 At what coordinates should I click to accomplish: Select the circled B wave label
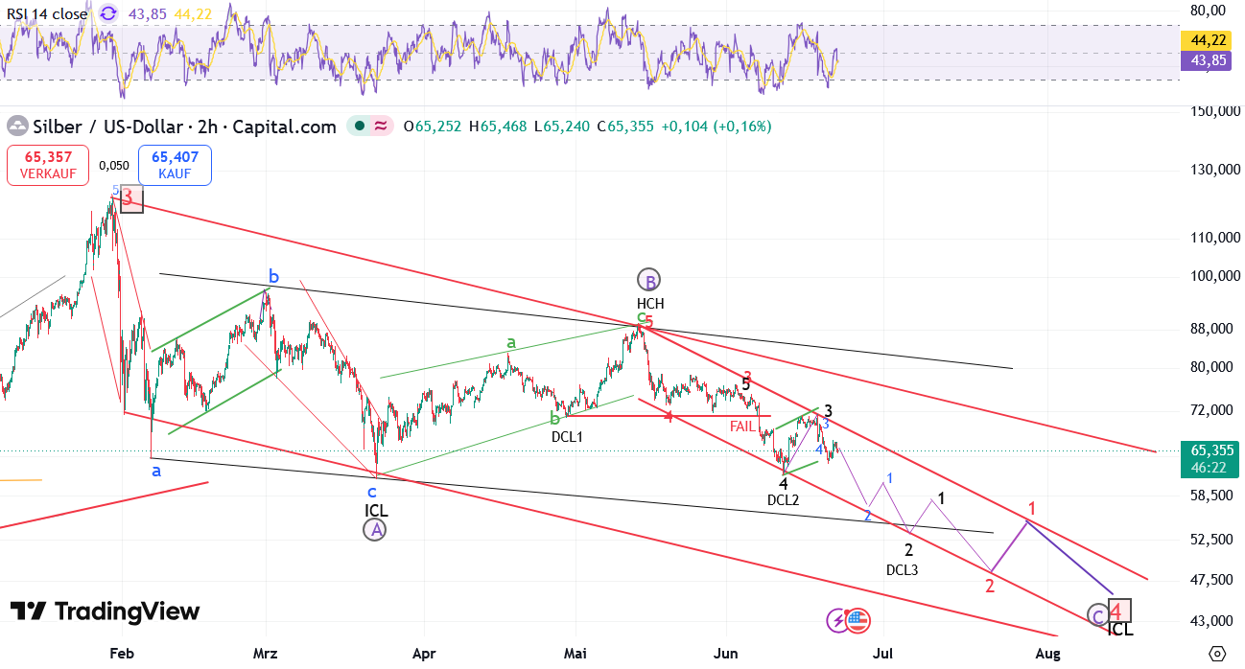tap(648, 281)
